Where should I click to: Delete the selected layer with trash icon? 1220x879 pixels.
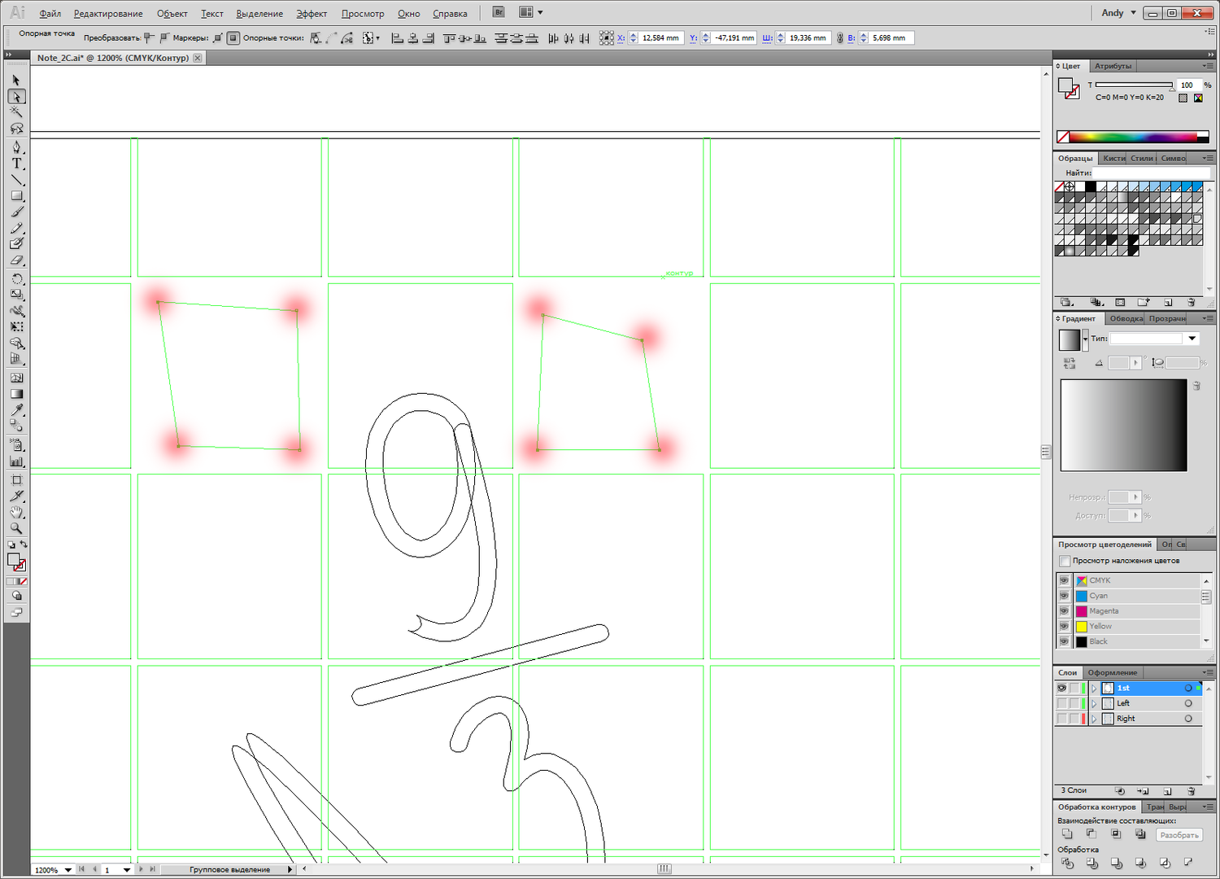pyautogui.click(x=1192, y=791)
